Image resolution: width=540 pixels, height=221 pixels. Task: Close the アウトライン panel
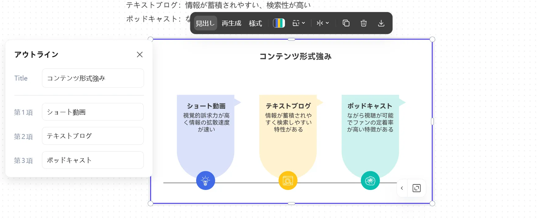pos(140,54)
